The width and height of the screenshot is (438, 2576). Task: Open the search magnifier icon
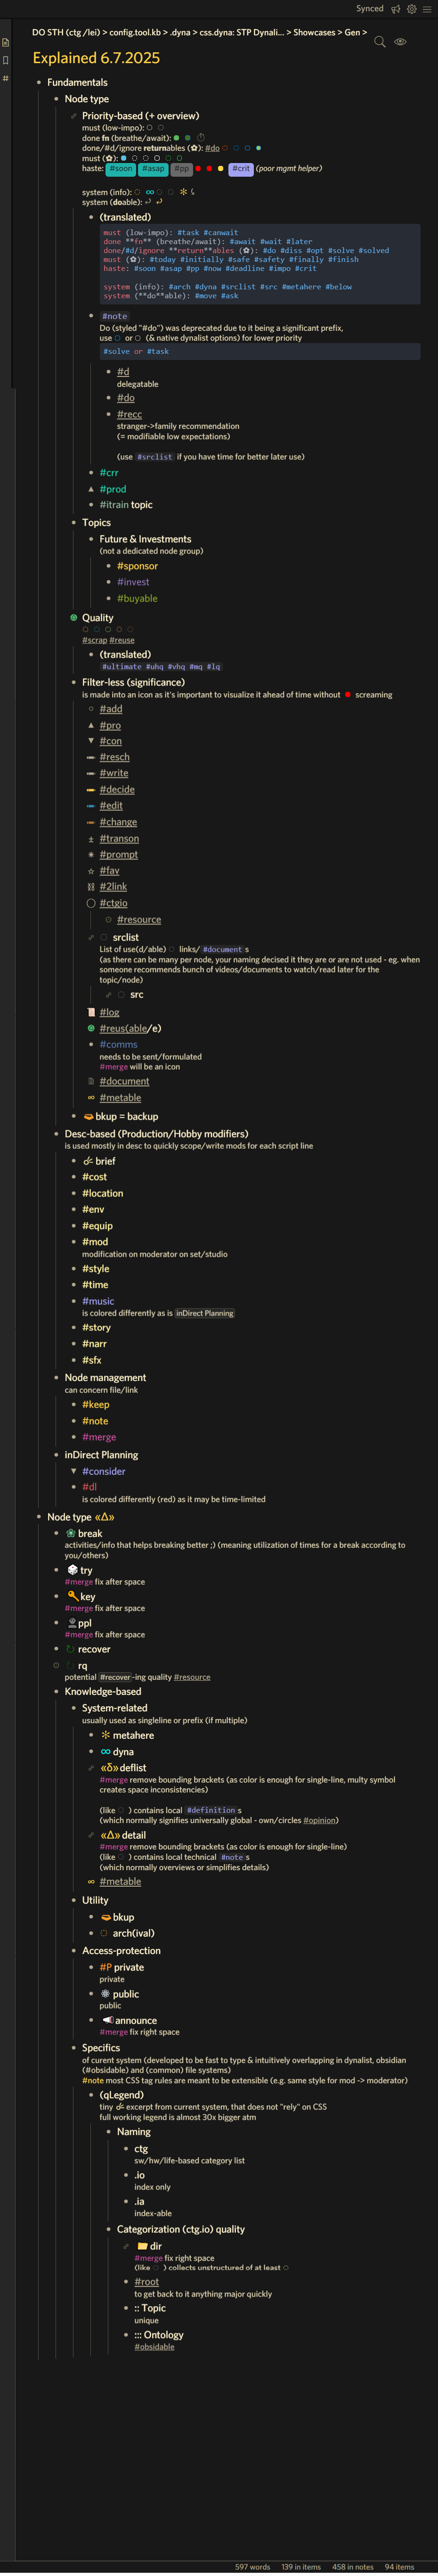tap(380, 42)
